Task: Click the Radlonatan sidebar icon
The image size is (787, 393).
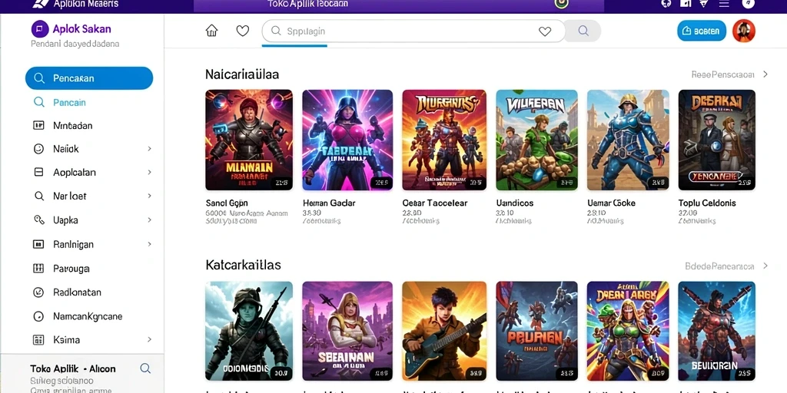Action: [38, 292]
